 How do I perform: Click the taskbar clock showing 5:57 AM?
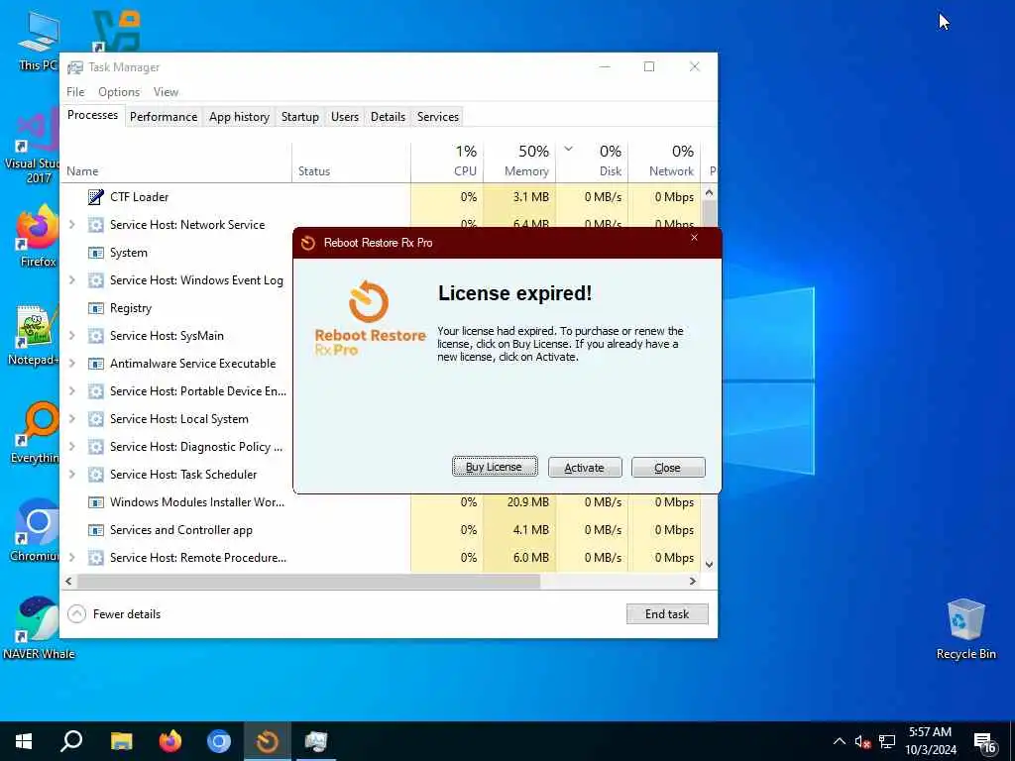[930, 741]
